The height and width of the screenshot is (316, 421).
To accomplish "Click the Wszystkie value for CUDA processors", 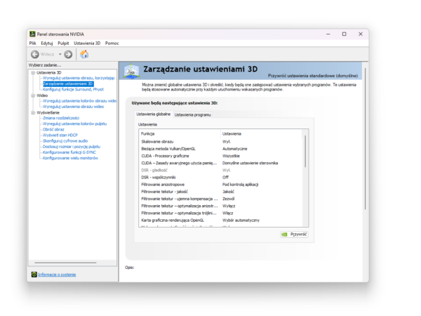I will [231, 156].
